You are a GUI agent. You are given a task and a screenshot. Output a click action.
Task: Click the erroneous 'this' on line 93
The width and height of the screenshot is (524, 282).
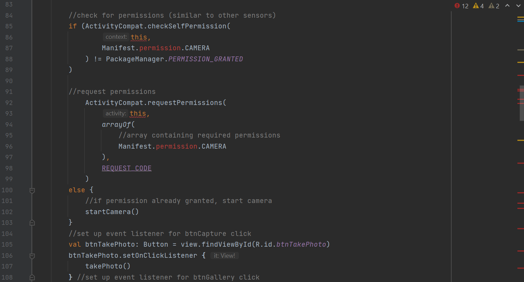pyautogui.click(x=138, y=114)
